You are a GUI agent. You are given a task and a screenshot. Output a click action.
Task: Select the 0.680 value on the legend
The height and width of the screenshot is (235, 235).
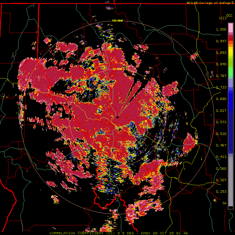tap(221, 99)
